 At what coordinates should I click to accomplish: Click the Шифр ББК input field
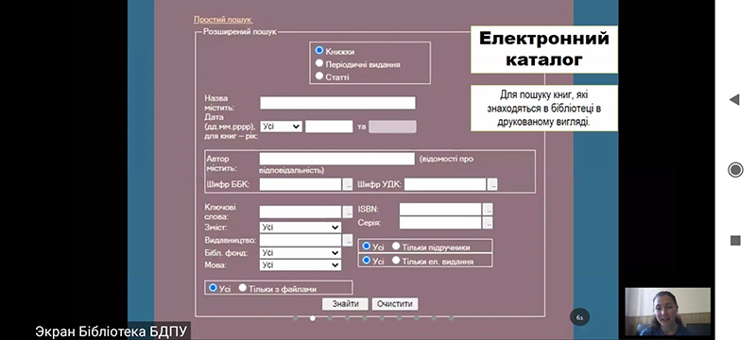point(301,184)
